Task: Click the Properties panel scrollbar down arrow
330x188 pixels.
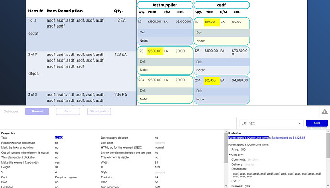Action: pos(226,186)
